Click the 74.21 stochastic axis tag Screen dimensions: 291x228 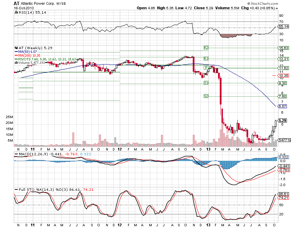(x=284, y=198)
